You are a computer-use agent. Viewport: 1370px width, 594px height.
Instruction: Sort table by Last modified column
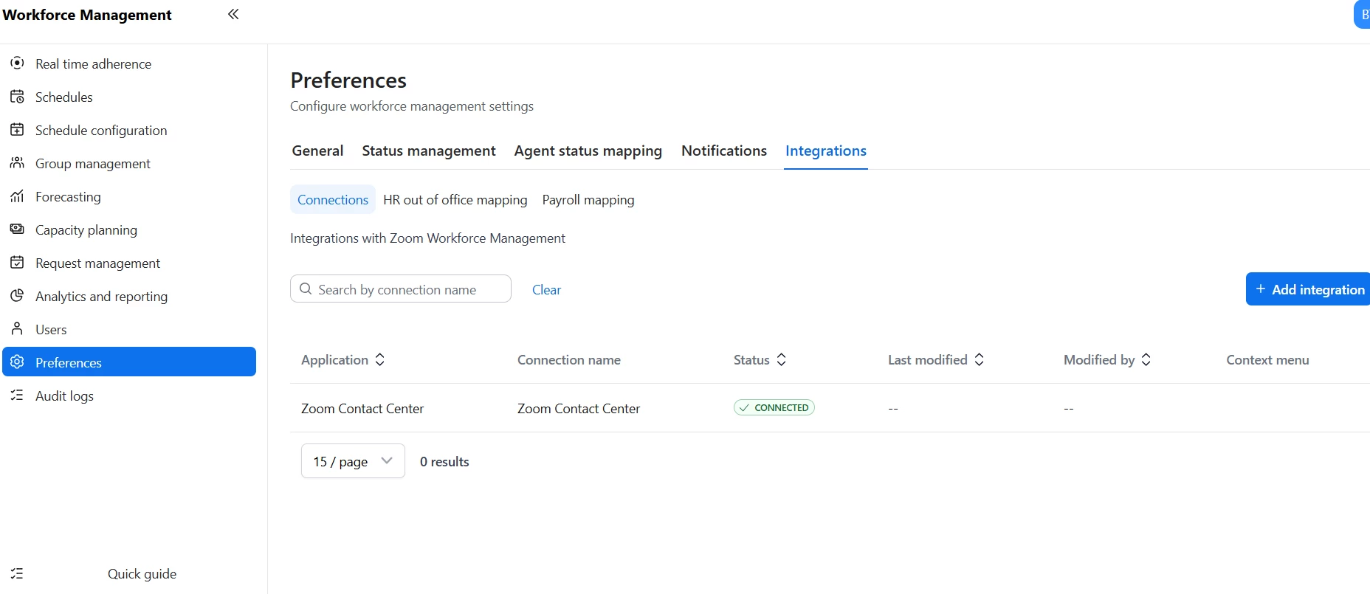pos(980,359)
